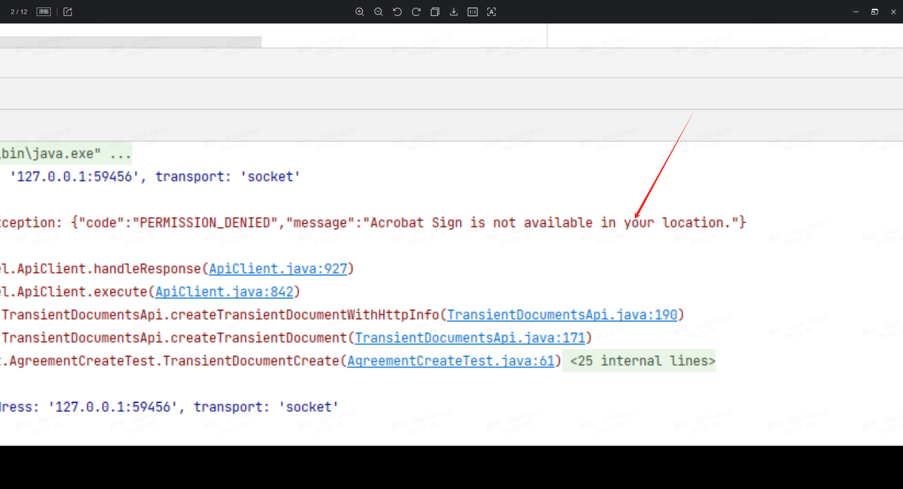Click the text recognition (OCR) icon
The image size is (903, 489).
pos(491,12)
